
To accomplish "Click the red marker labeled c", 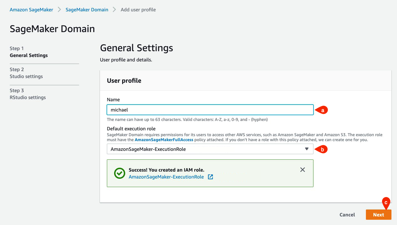I will (386, 202).
